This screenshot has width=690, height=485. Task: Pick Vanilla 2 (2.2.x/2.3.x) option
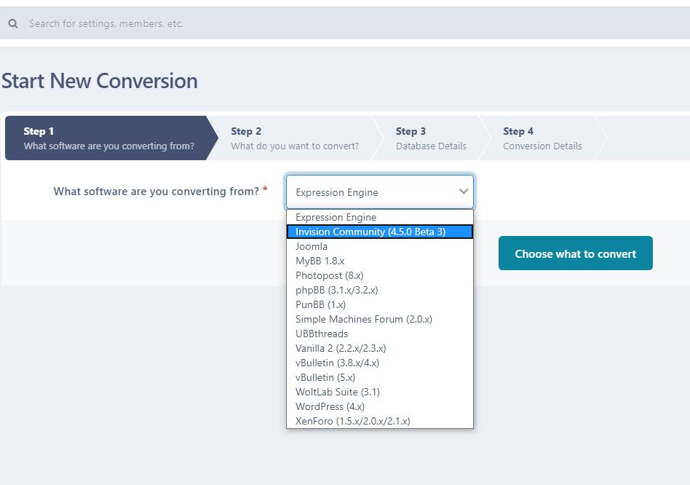coord(380,347)
